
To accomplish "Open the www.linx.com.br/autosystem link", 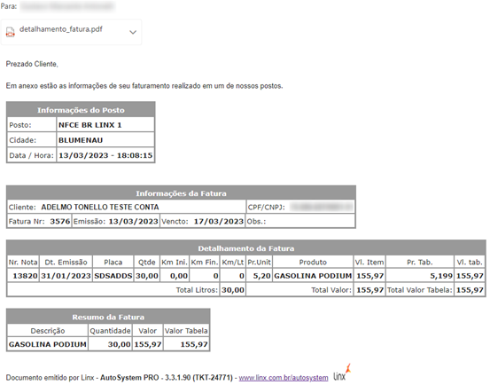I will point(284,378).
